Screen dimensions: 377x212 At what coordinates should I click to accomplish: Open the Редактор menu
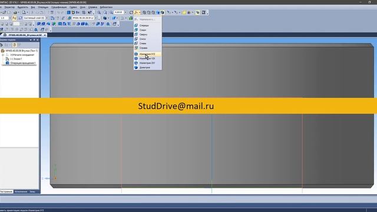pos(9,7)
